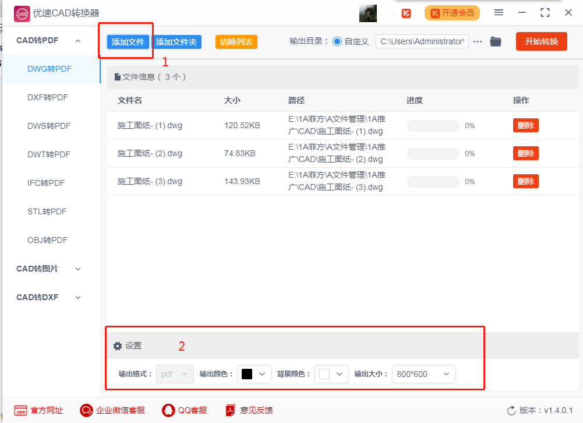Click the three-dots browse path icon
Viewport: 583px width, 423px height.
click(x=478, y=42)
